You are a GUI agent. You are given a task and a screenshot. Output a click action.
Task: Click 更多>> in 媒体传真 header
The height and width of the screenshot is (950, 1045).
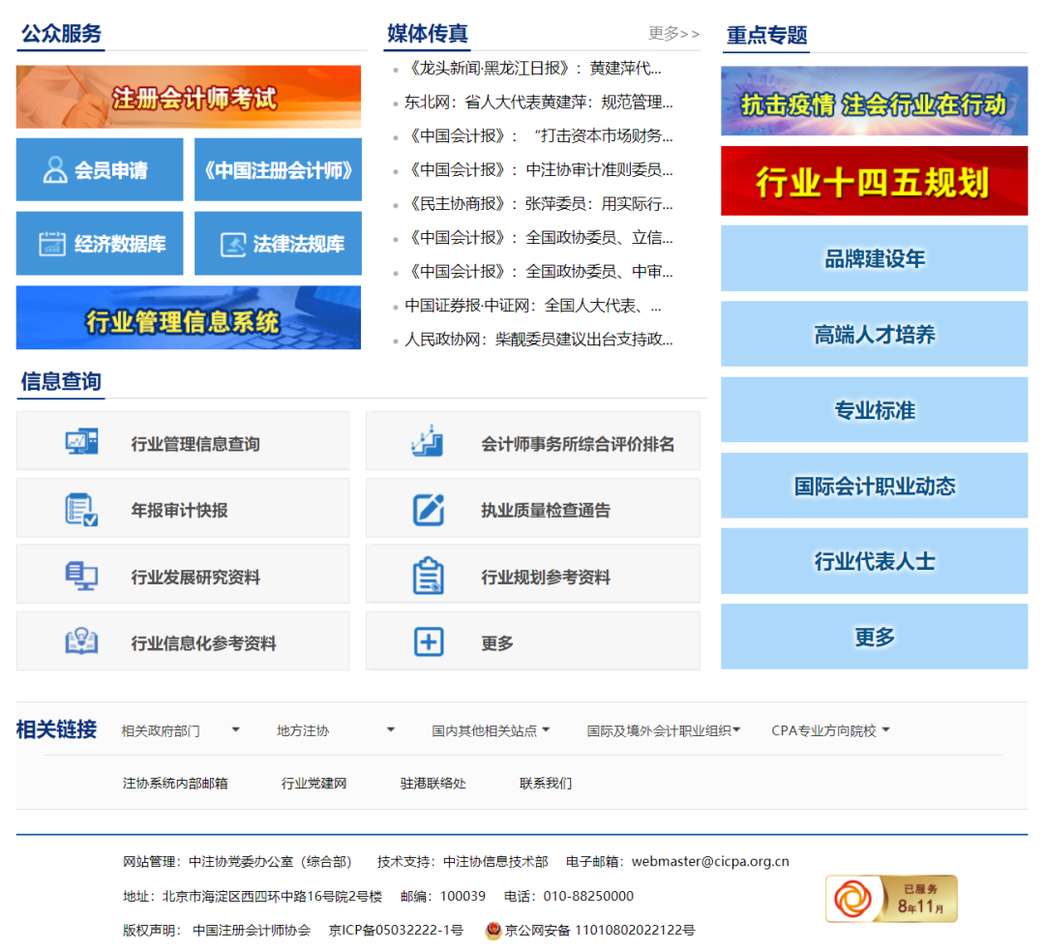coord(673,33)
